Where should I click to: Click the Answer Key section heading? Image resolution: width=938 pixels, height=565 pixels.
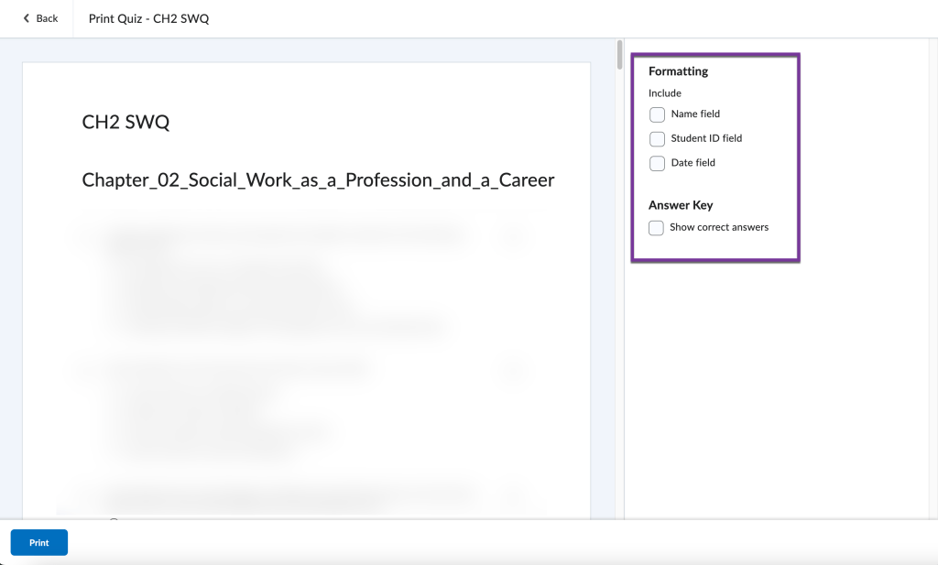[x=681, y=204]
